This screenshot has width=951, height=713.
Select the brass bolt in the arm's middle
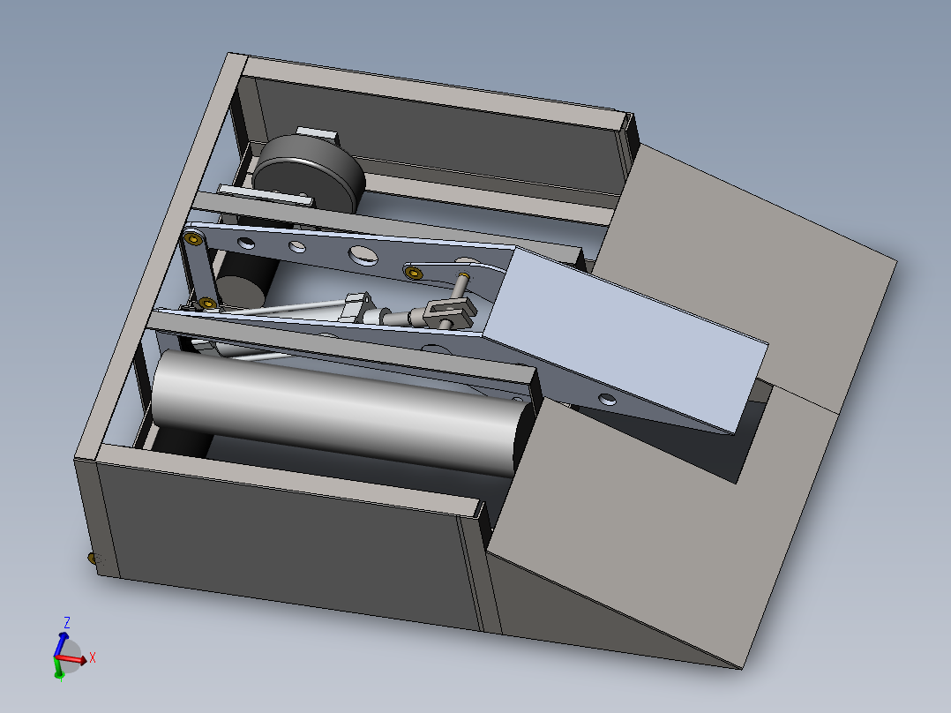point(414,273)
